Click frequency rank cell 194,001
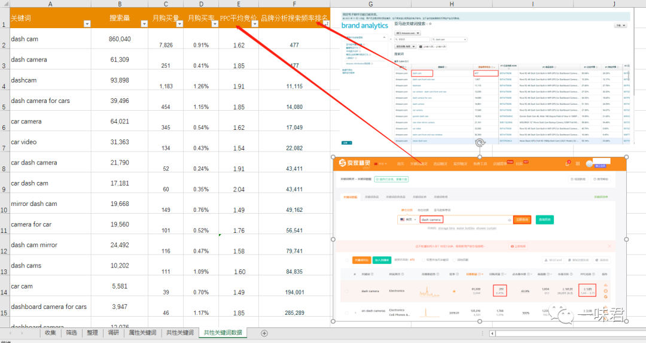Image resolution: width=646 pixels, height=343 pixels. coord(294,286)
